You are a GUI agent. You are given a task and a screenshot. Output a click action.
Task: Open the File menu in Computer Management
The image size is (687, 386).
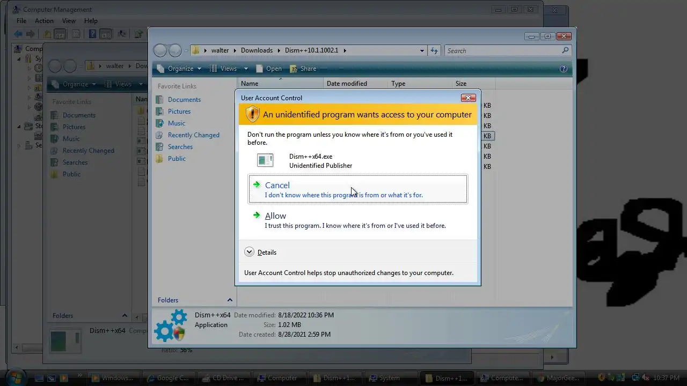[x=21, y=21]
